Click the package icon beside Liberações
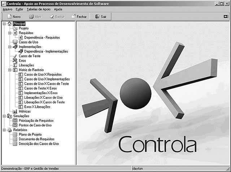Viewport: 231px width, 172px height. tap(15, 65)
